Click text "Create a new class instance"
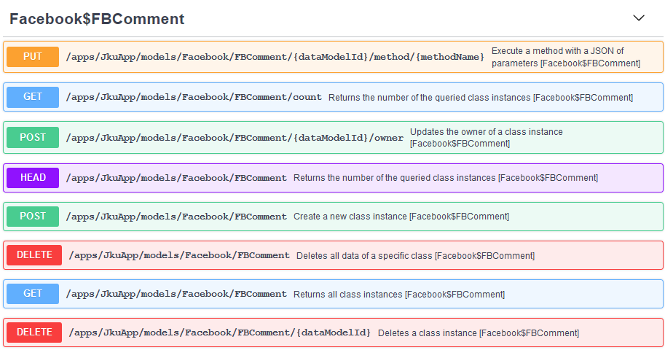Image resolution: width=665 pixels, height=350 pixels. (350, 217)
